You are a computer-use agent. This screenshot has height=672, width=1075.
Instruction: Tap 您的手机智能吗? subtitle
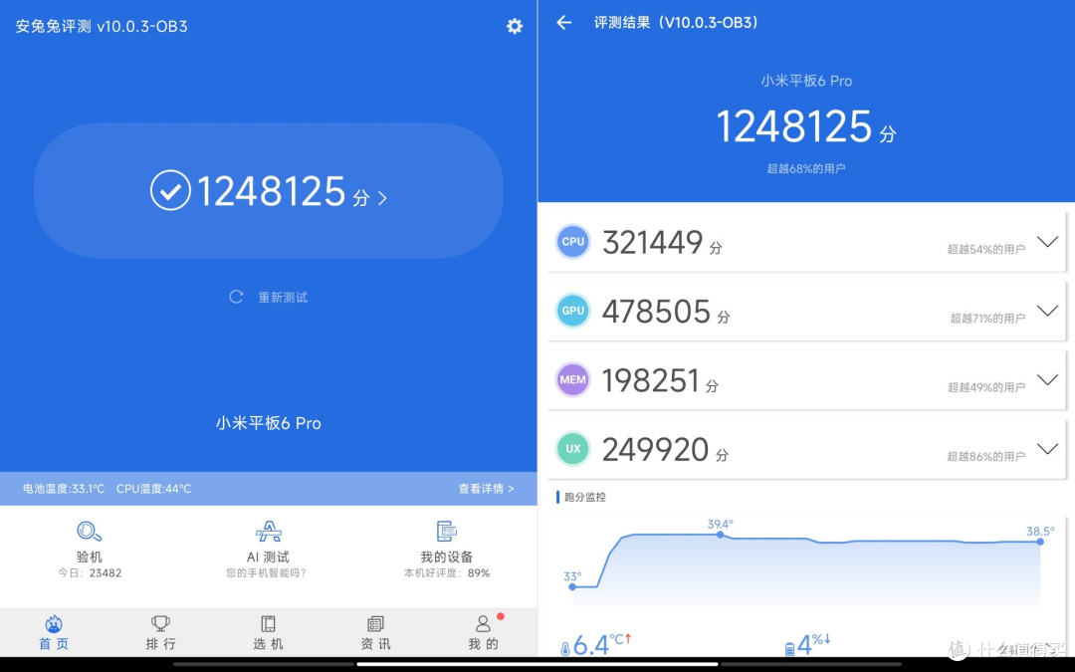pyautogui.click(x=266, y=572)
